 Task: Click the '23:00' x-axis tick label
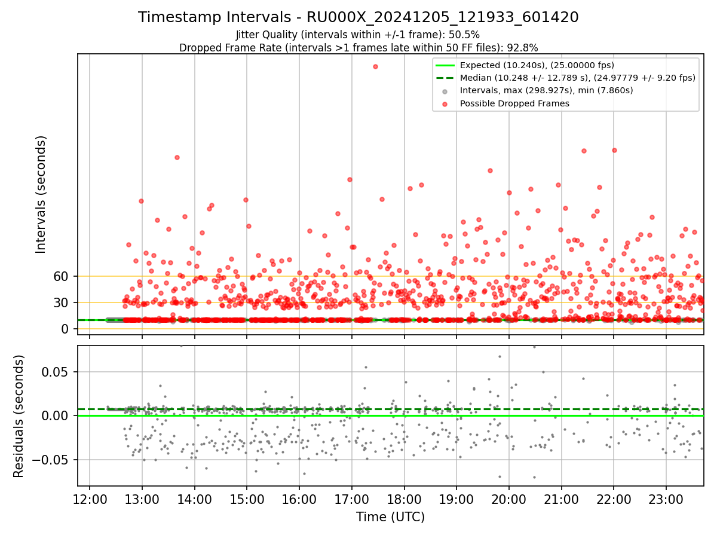[666, 500]
